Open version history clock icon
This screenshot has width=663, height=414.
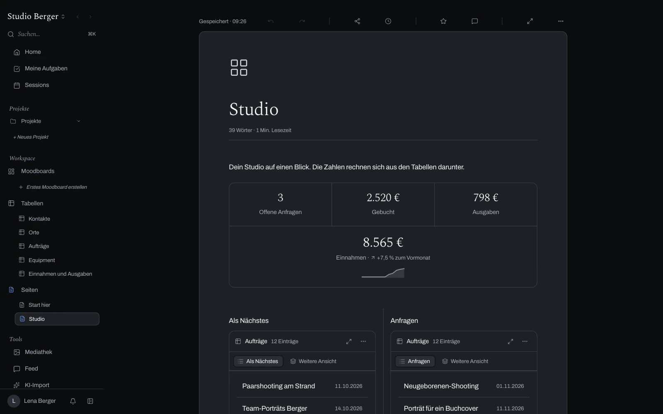(x=388, y=21)
